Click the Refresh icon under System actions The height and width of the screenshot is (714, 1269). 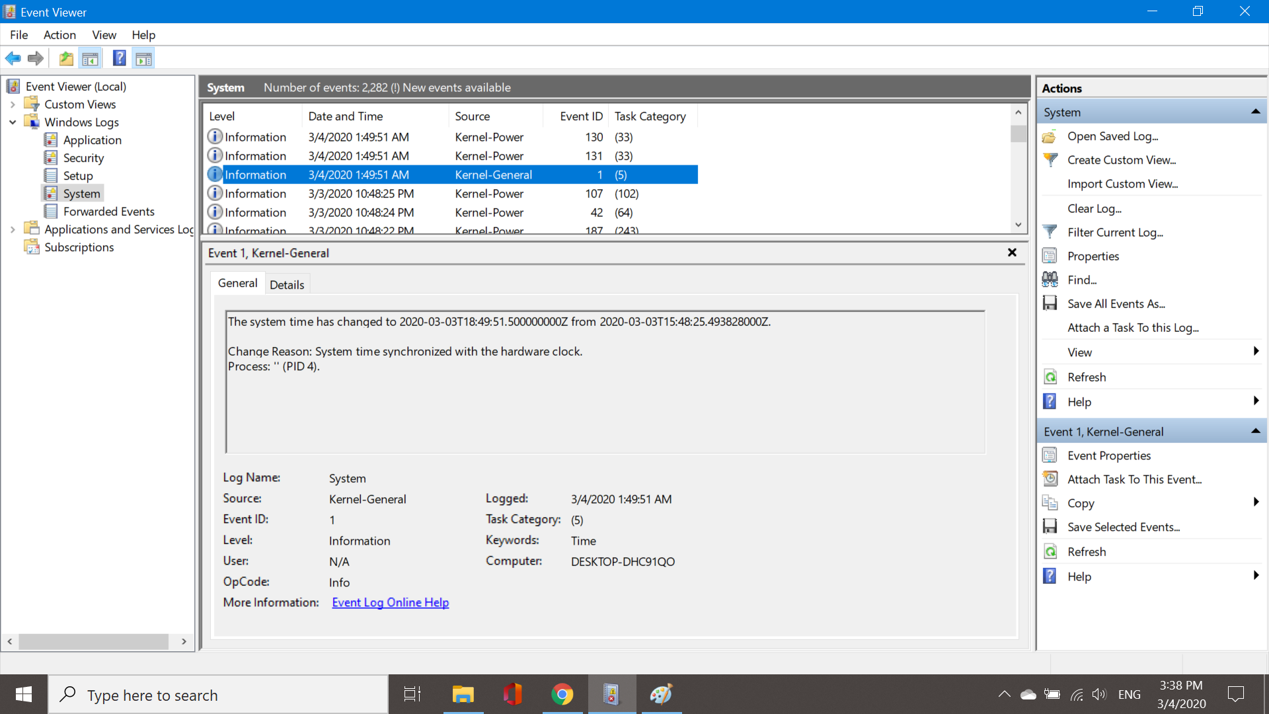coord(1050,377)
